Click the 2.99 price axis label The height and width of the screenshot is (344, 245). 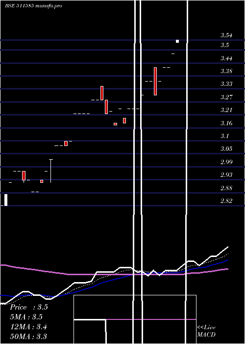226,162
